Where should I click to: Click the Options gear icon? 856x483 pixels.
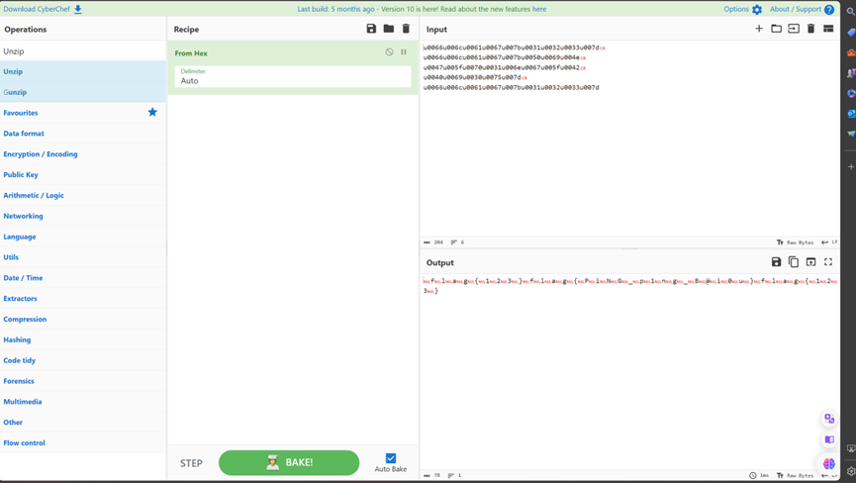pos(757,9)
